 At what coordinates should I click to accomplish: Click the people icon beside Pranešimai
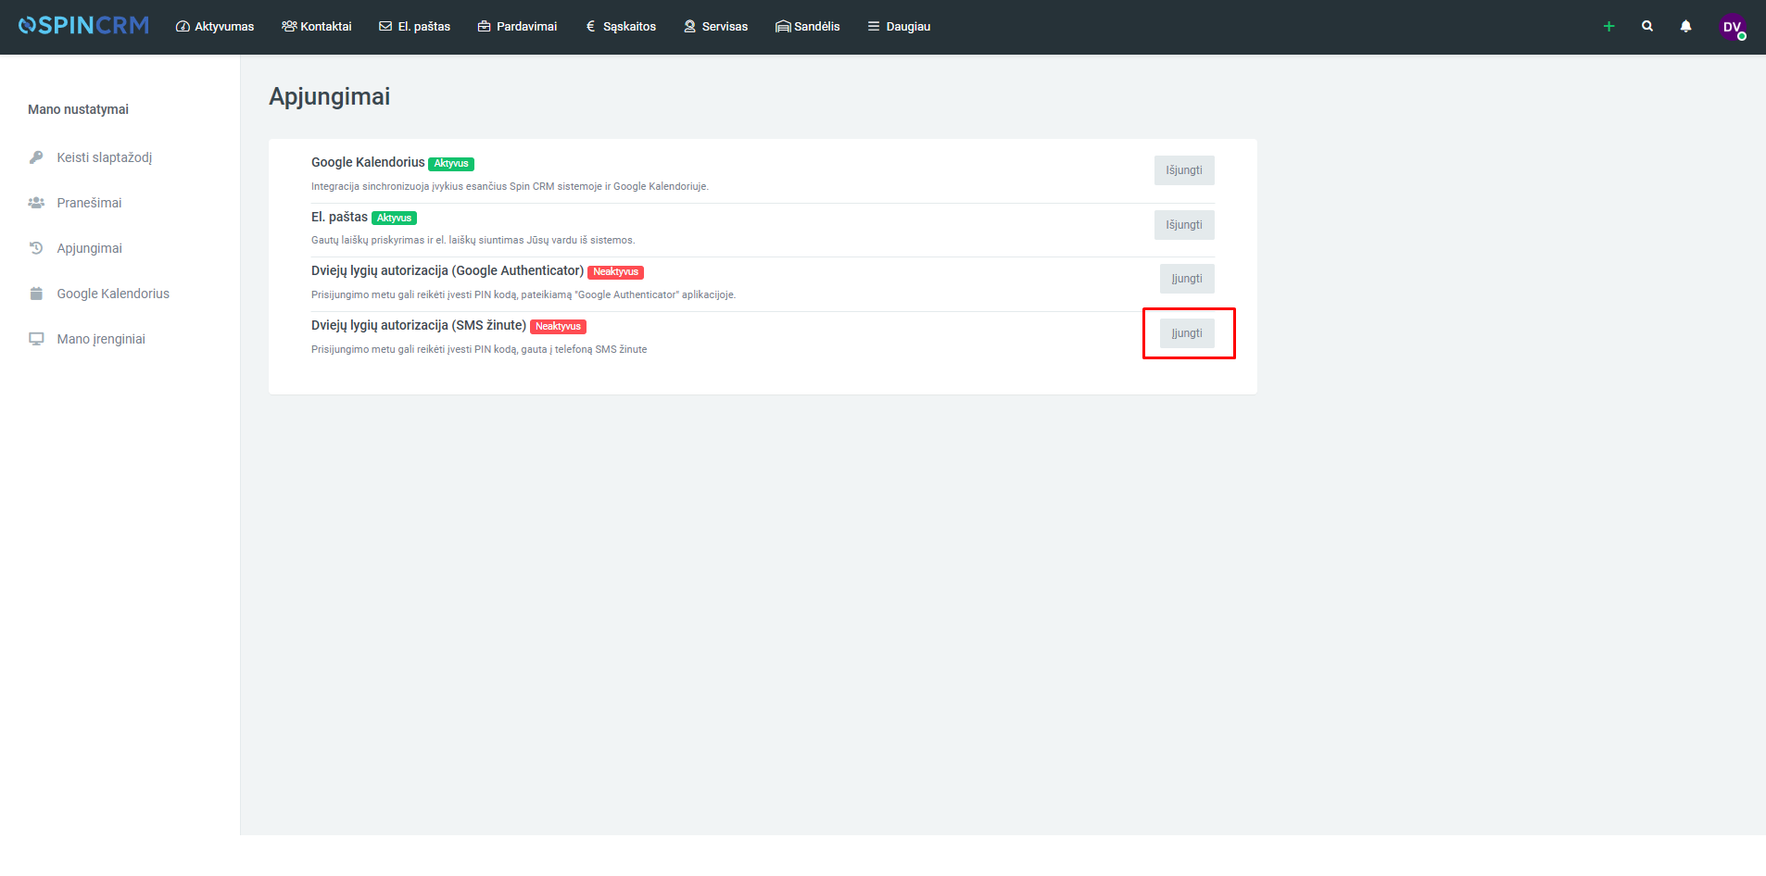[36, 203]
